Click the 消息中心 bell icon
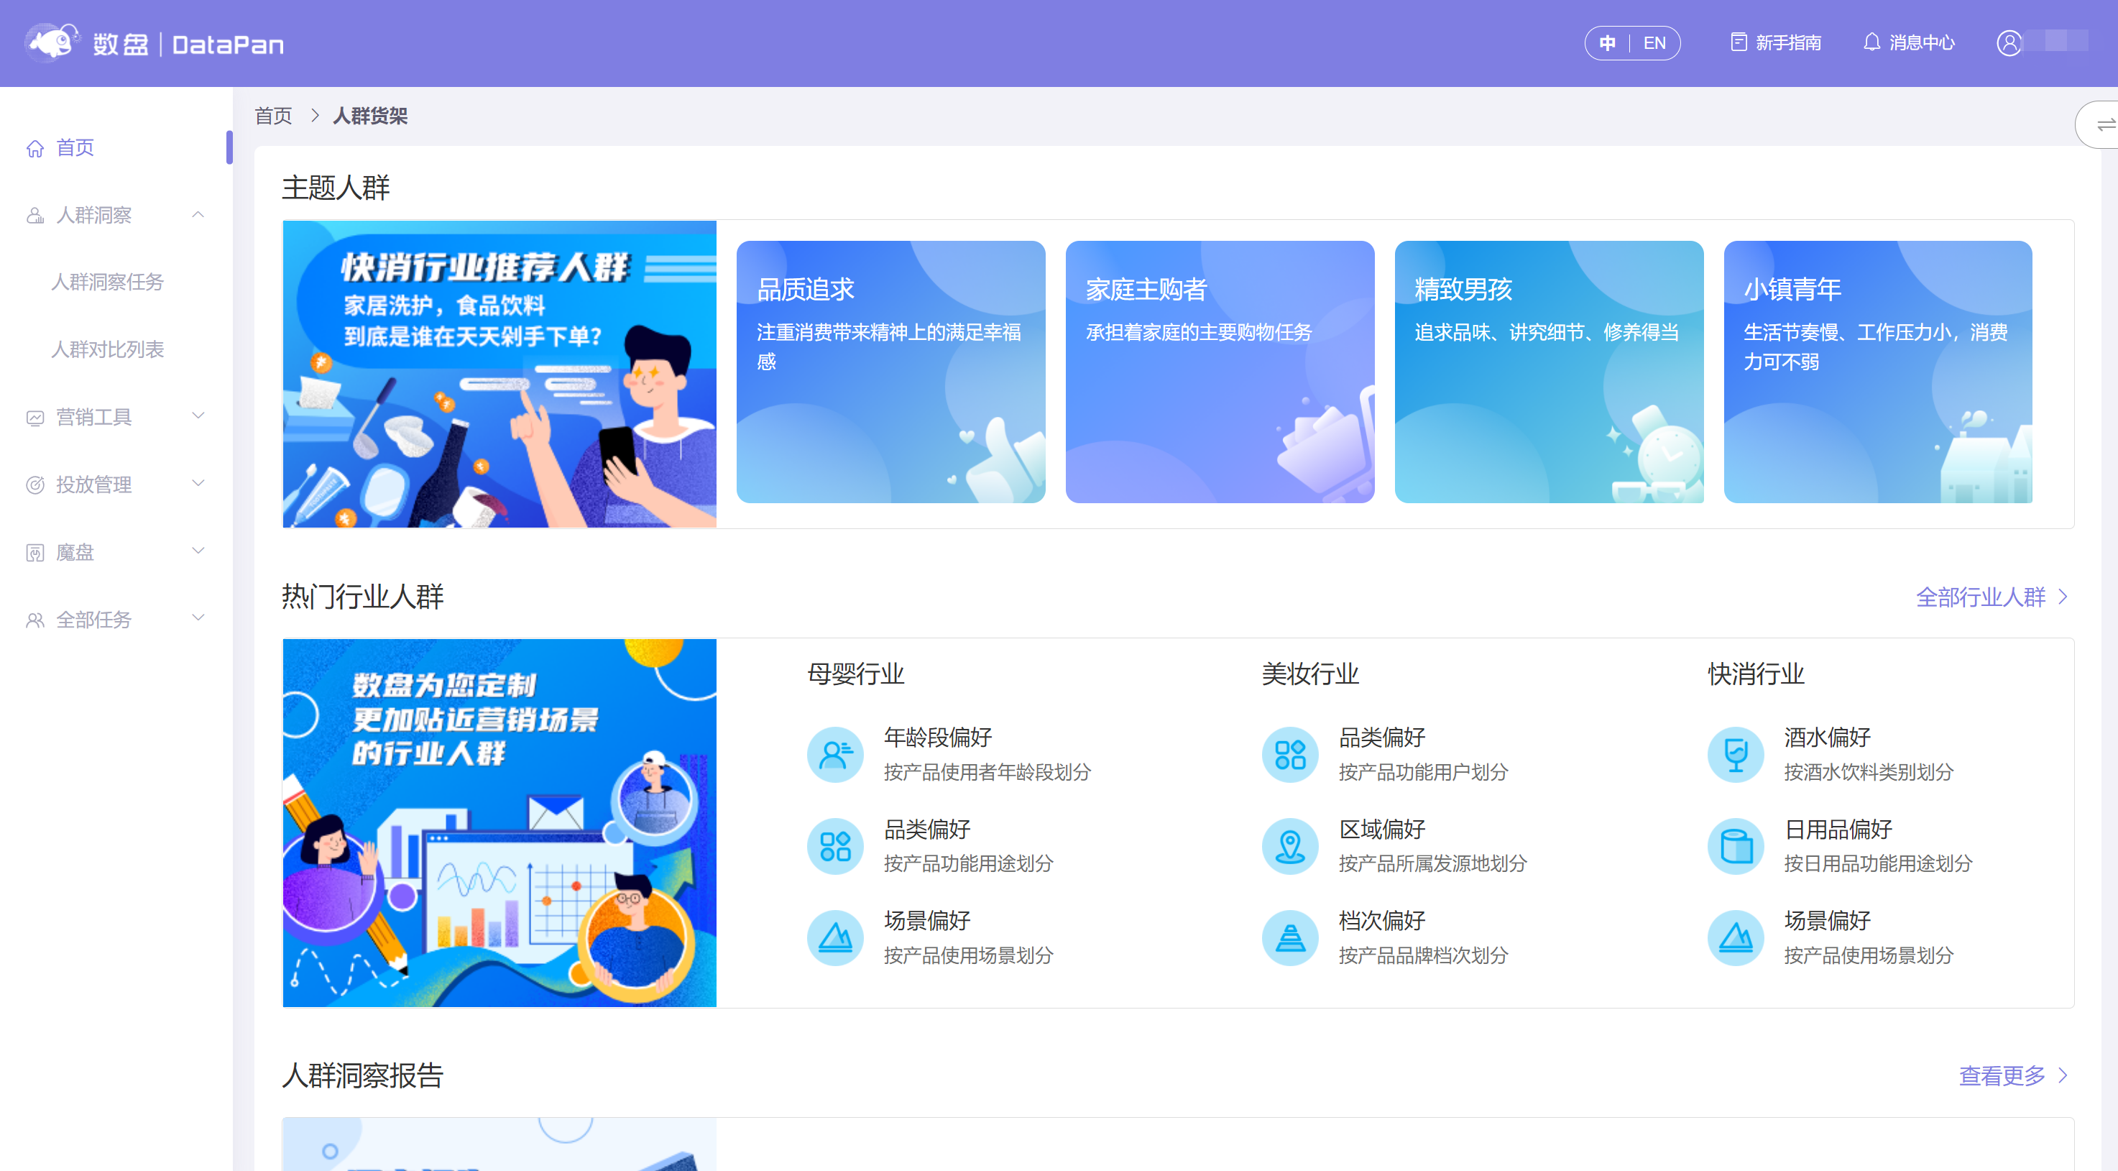 tap(1871, 42)
